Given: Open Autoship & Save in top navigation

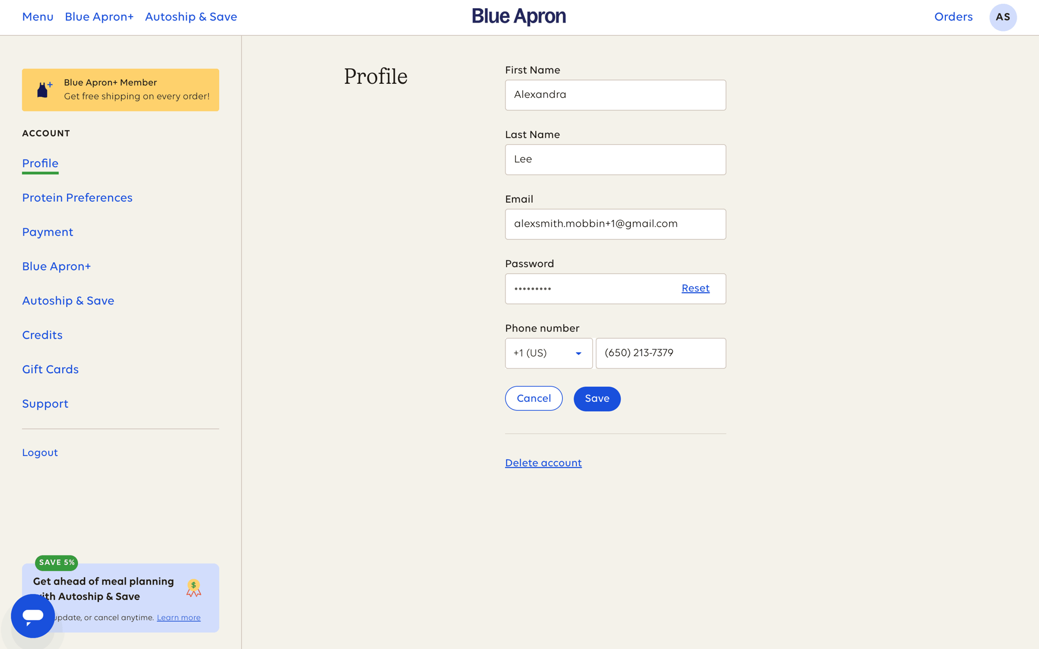Looking at the screenshot, I should pyautogui.click(x=191, y=17).
